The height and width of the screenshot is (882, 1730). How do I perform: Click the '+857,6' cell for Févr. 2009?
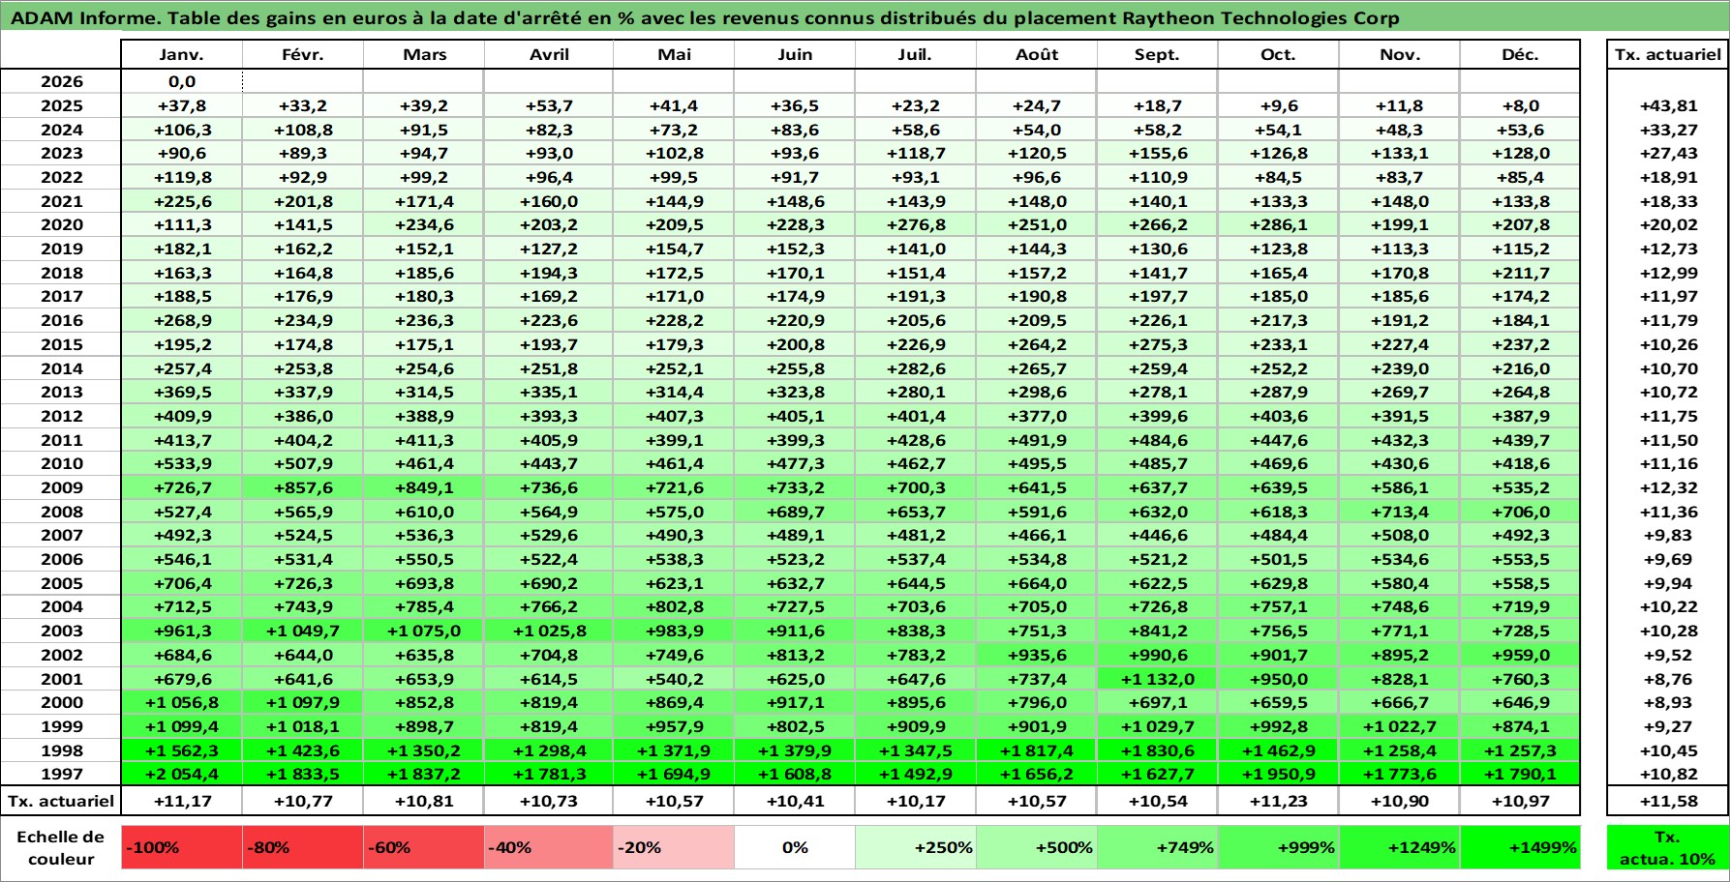pos(303,487)
